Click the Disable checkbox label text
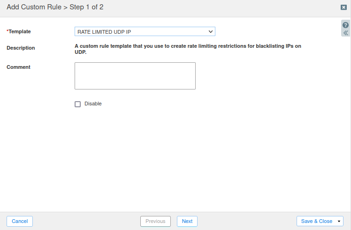 93,104
